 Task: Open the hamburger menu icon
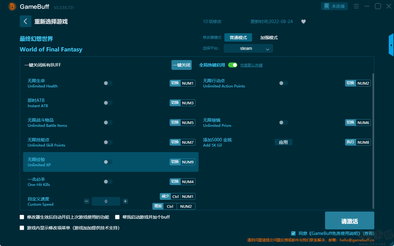click(x=356, y=6)
